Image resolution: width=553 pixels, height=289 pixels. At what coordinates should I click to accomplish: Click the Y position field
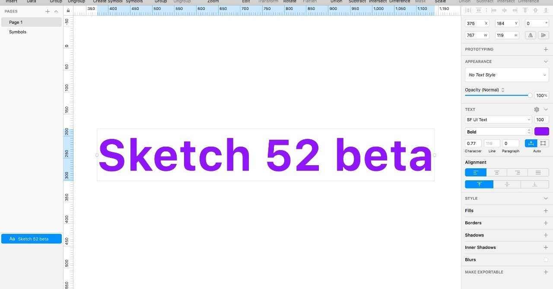(507, 23)
